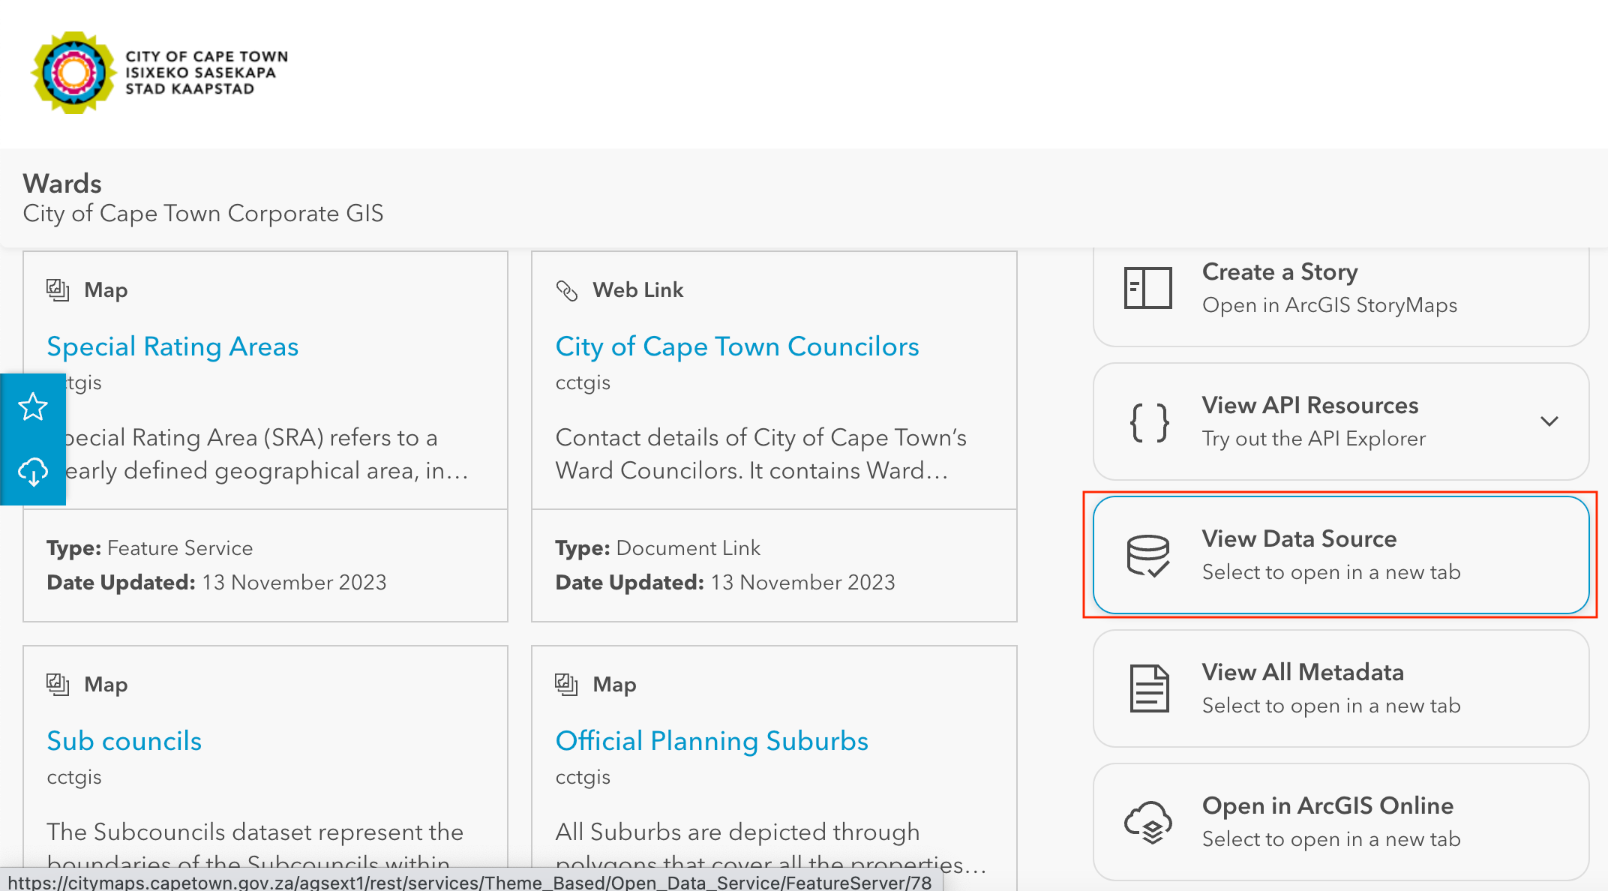This screenshot has width=1608, height=891.
Task: Click the favorite star icon
Action: point(33,407)
